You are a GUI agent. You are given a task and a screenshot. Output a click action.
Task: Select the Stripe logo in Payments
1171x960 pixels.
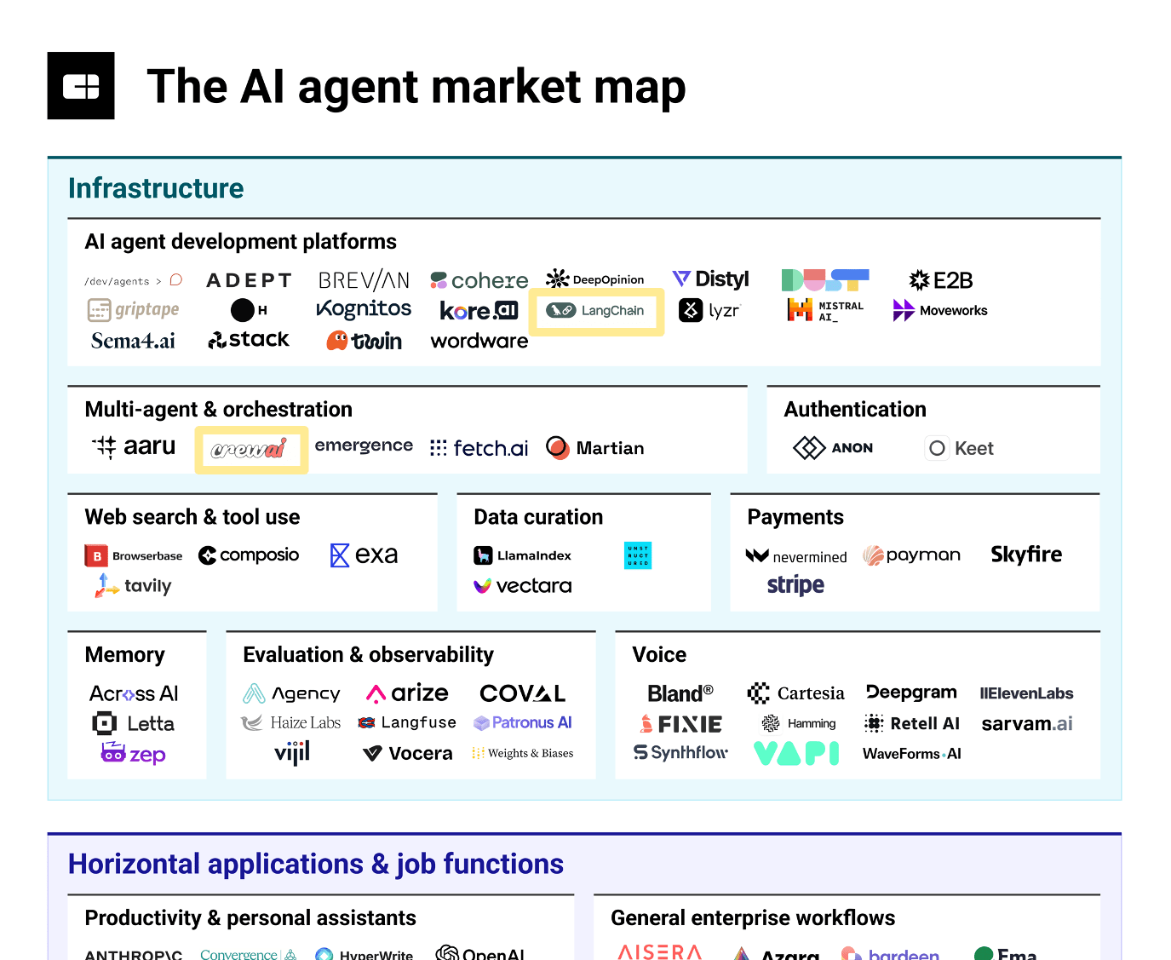point(795,585)
